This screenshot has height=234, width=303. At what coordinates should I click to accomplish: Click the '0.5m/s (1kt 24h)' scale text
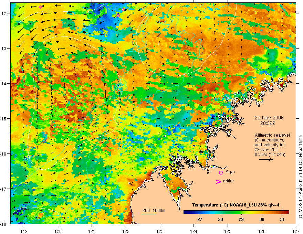click(x=270, y=155)
